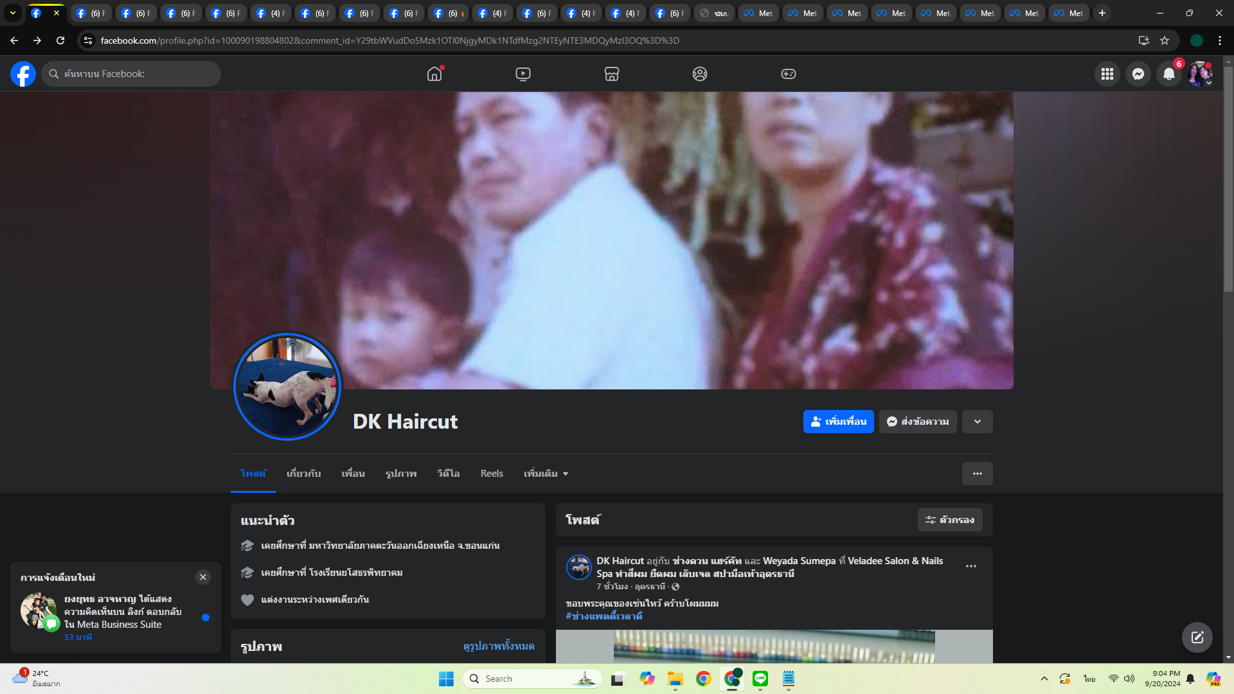
Task: Bookmark this page with star icon
Action: click(x=1164, y=40)
